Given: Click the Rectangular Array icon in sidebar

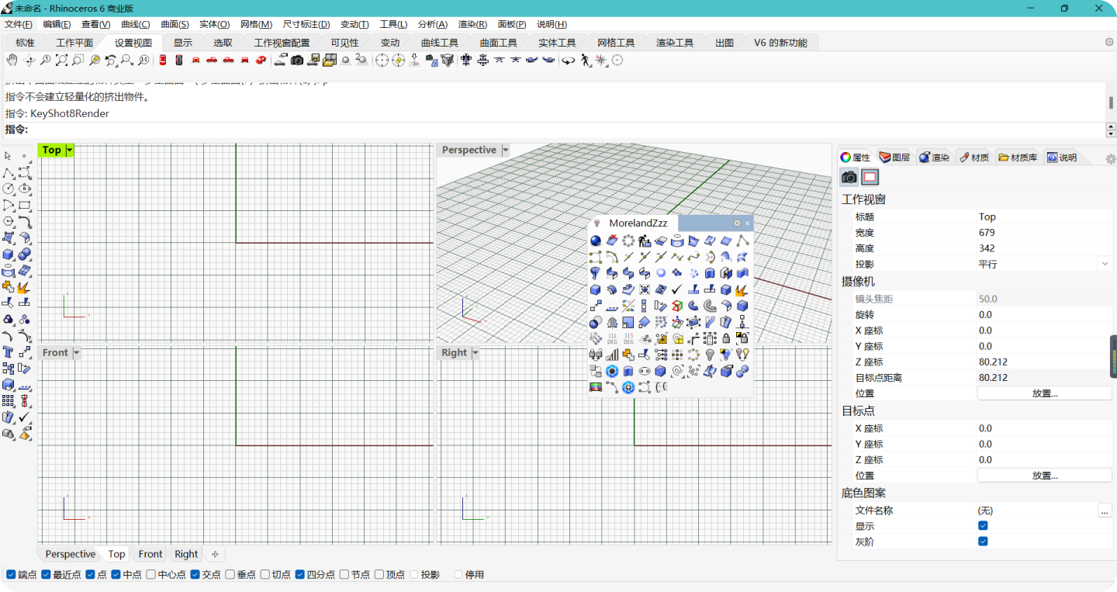Looking at the screenshot, I should (8, 401).
